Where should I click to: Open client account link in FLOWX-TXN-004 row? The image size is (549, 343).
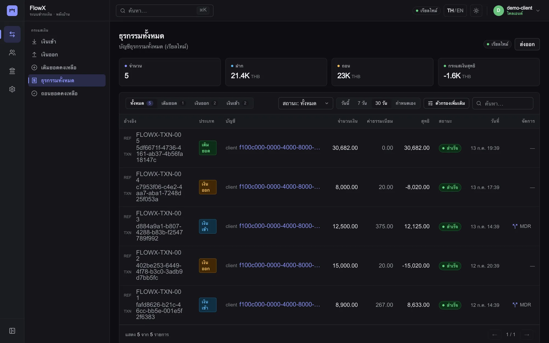point(279,187)
